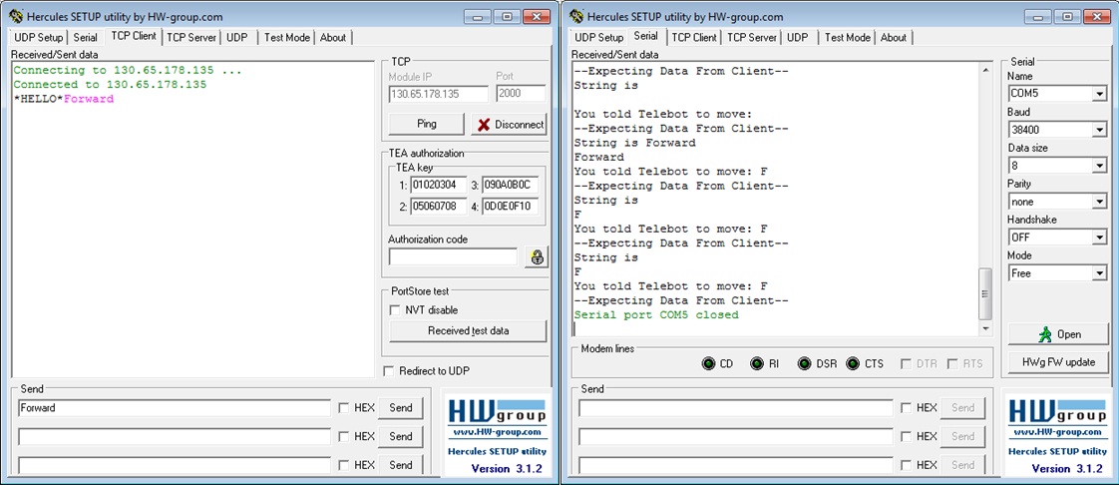Click the DSR modem line indicator
1119x485 pixels.
pos(805,363)
